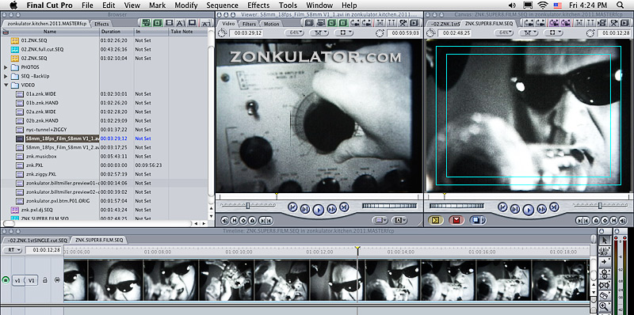The width and height of the screenshot is (634, 315).
Task: Open Viewer zoom 64% pop-up
Action: click(x=294, y=32)
